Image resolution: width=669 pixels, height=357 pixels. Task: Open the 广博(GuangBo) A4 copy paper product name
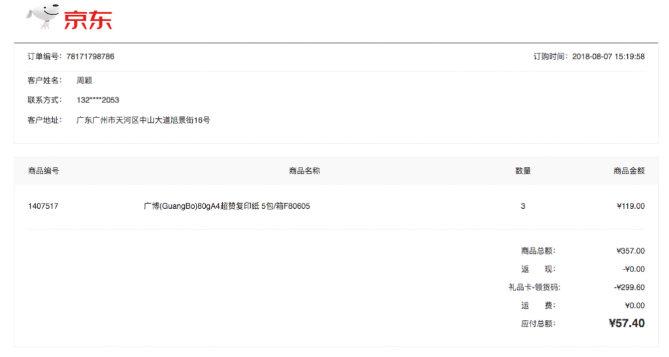(x=227, y=206)
